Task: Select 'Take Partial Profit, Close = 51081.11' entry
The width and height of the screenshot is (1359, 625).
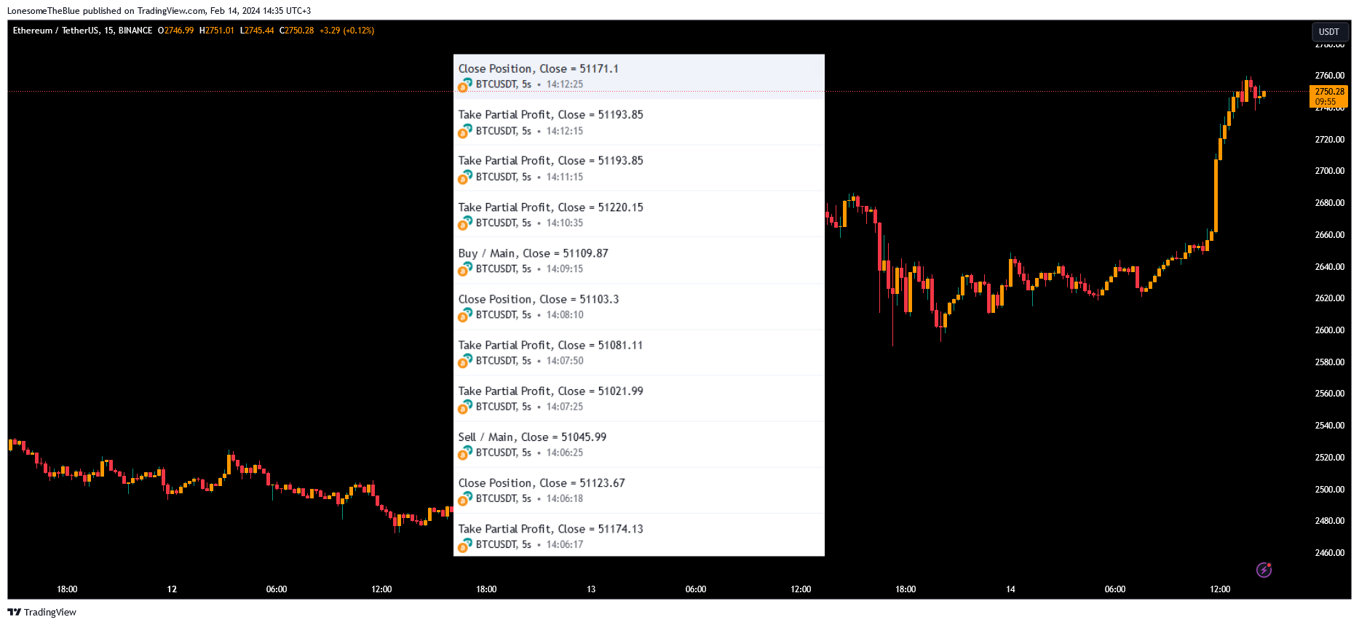Action: [x=638, y=352]
